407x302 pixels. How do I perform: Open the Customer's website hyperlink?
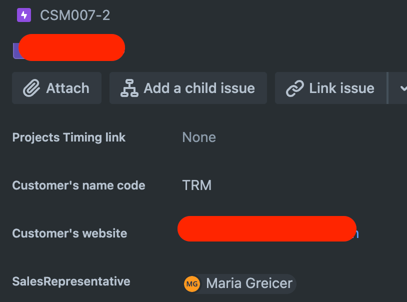click(266, 228)
